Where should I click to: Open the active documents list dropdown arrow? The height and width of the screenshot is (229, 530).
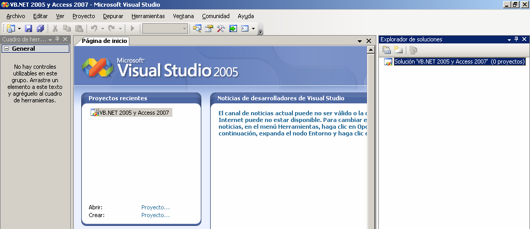[x=360, y=41]
